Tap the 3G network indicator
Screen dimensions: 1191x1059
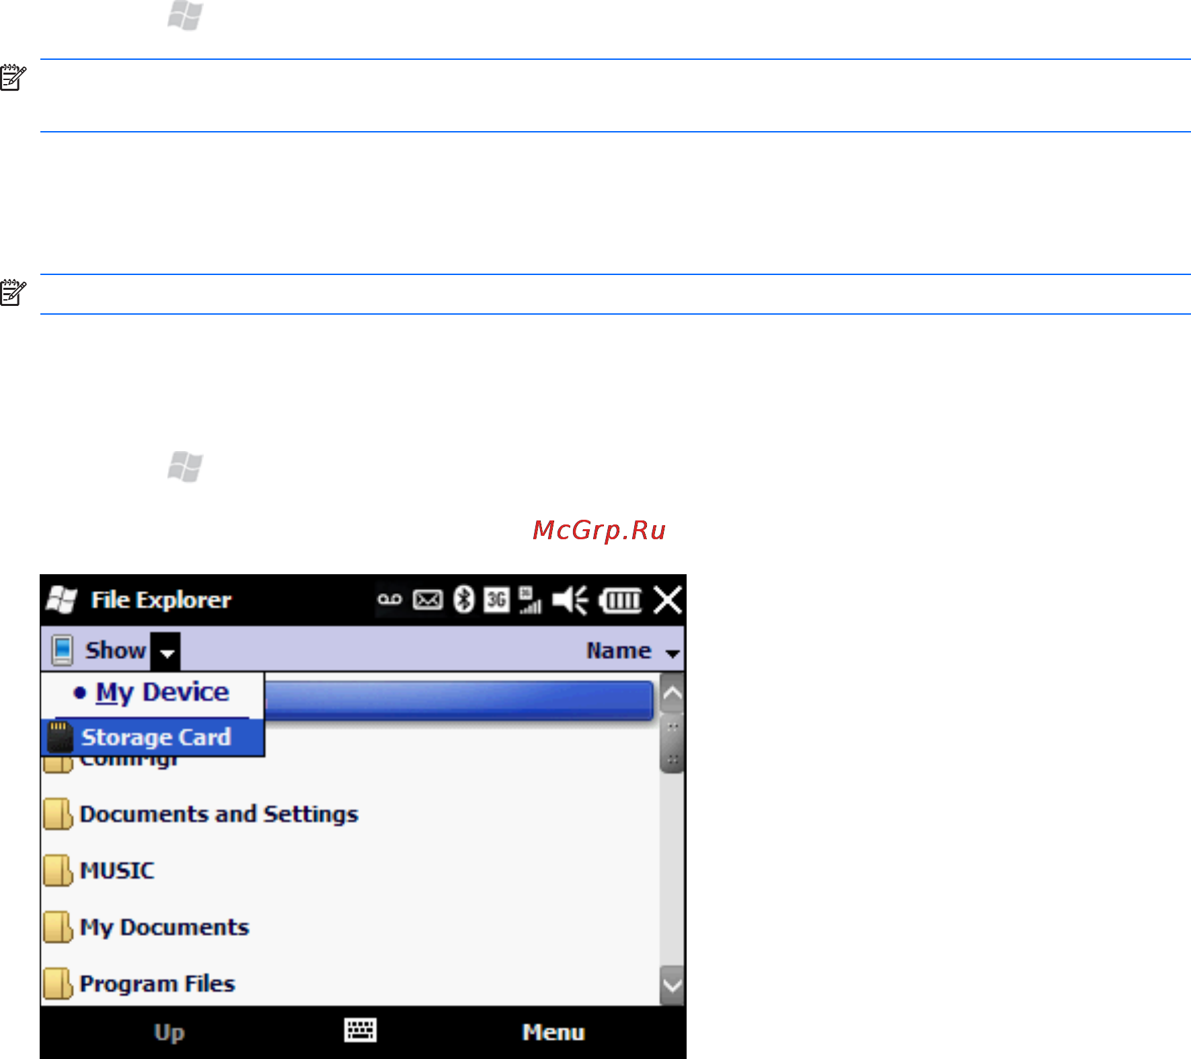tap(497, 599)
